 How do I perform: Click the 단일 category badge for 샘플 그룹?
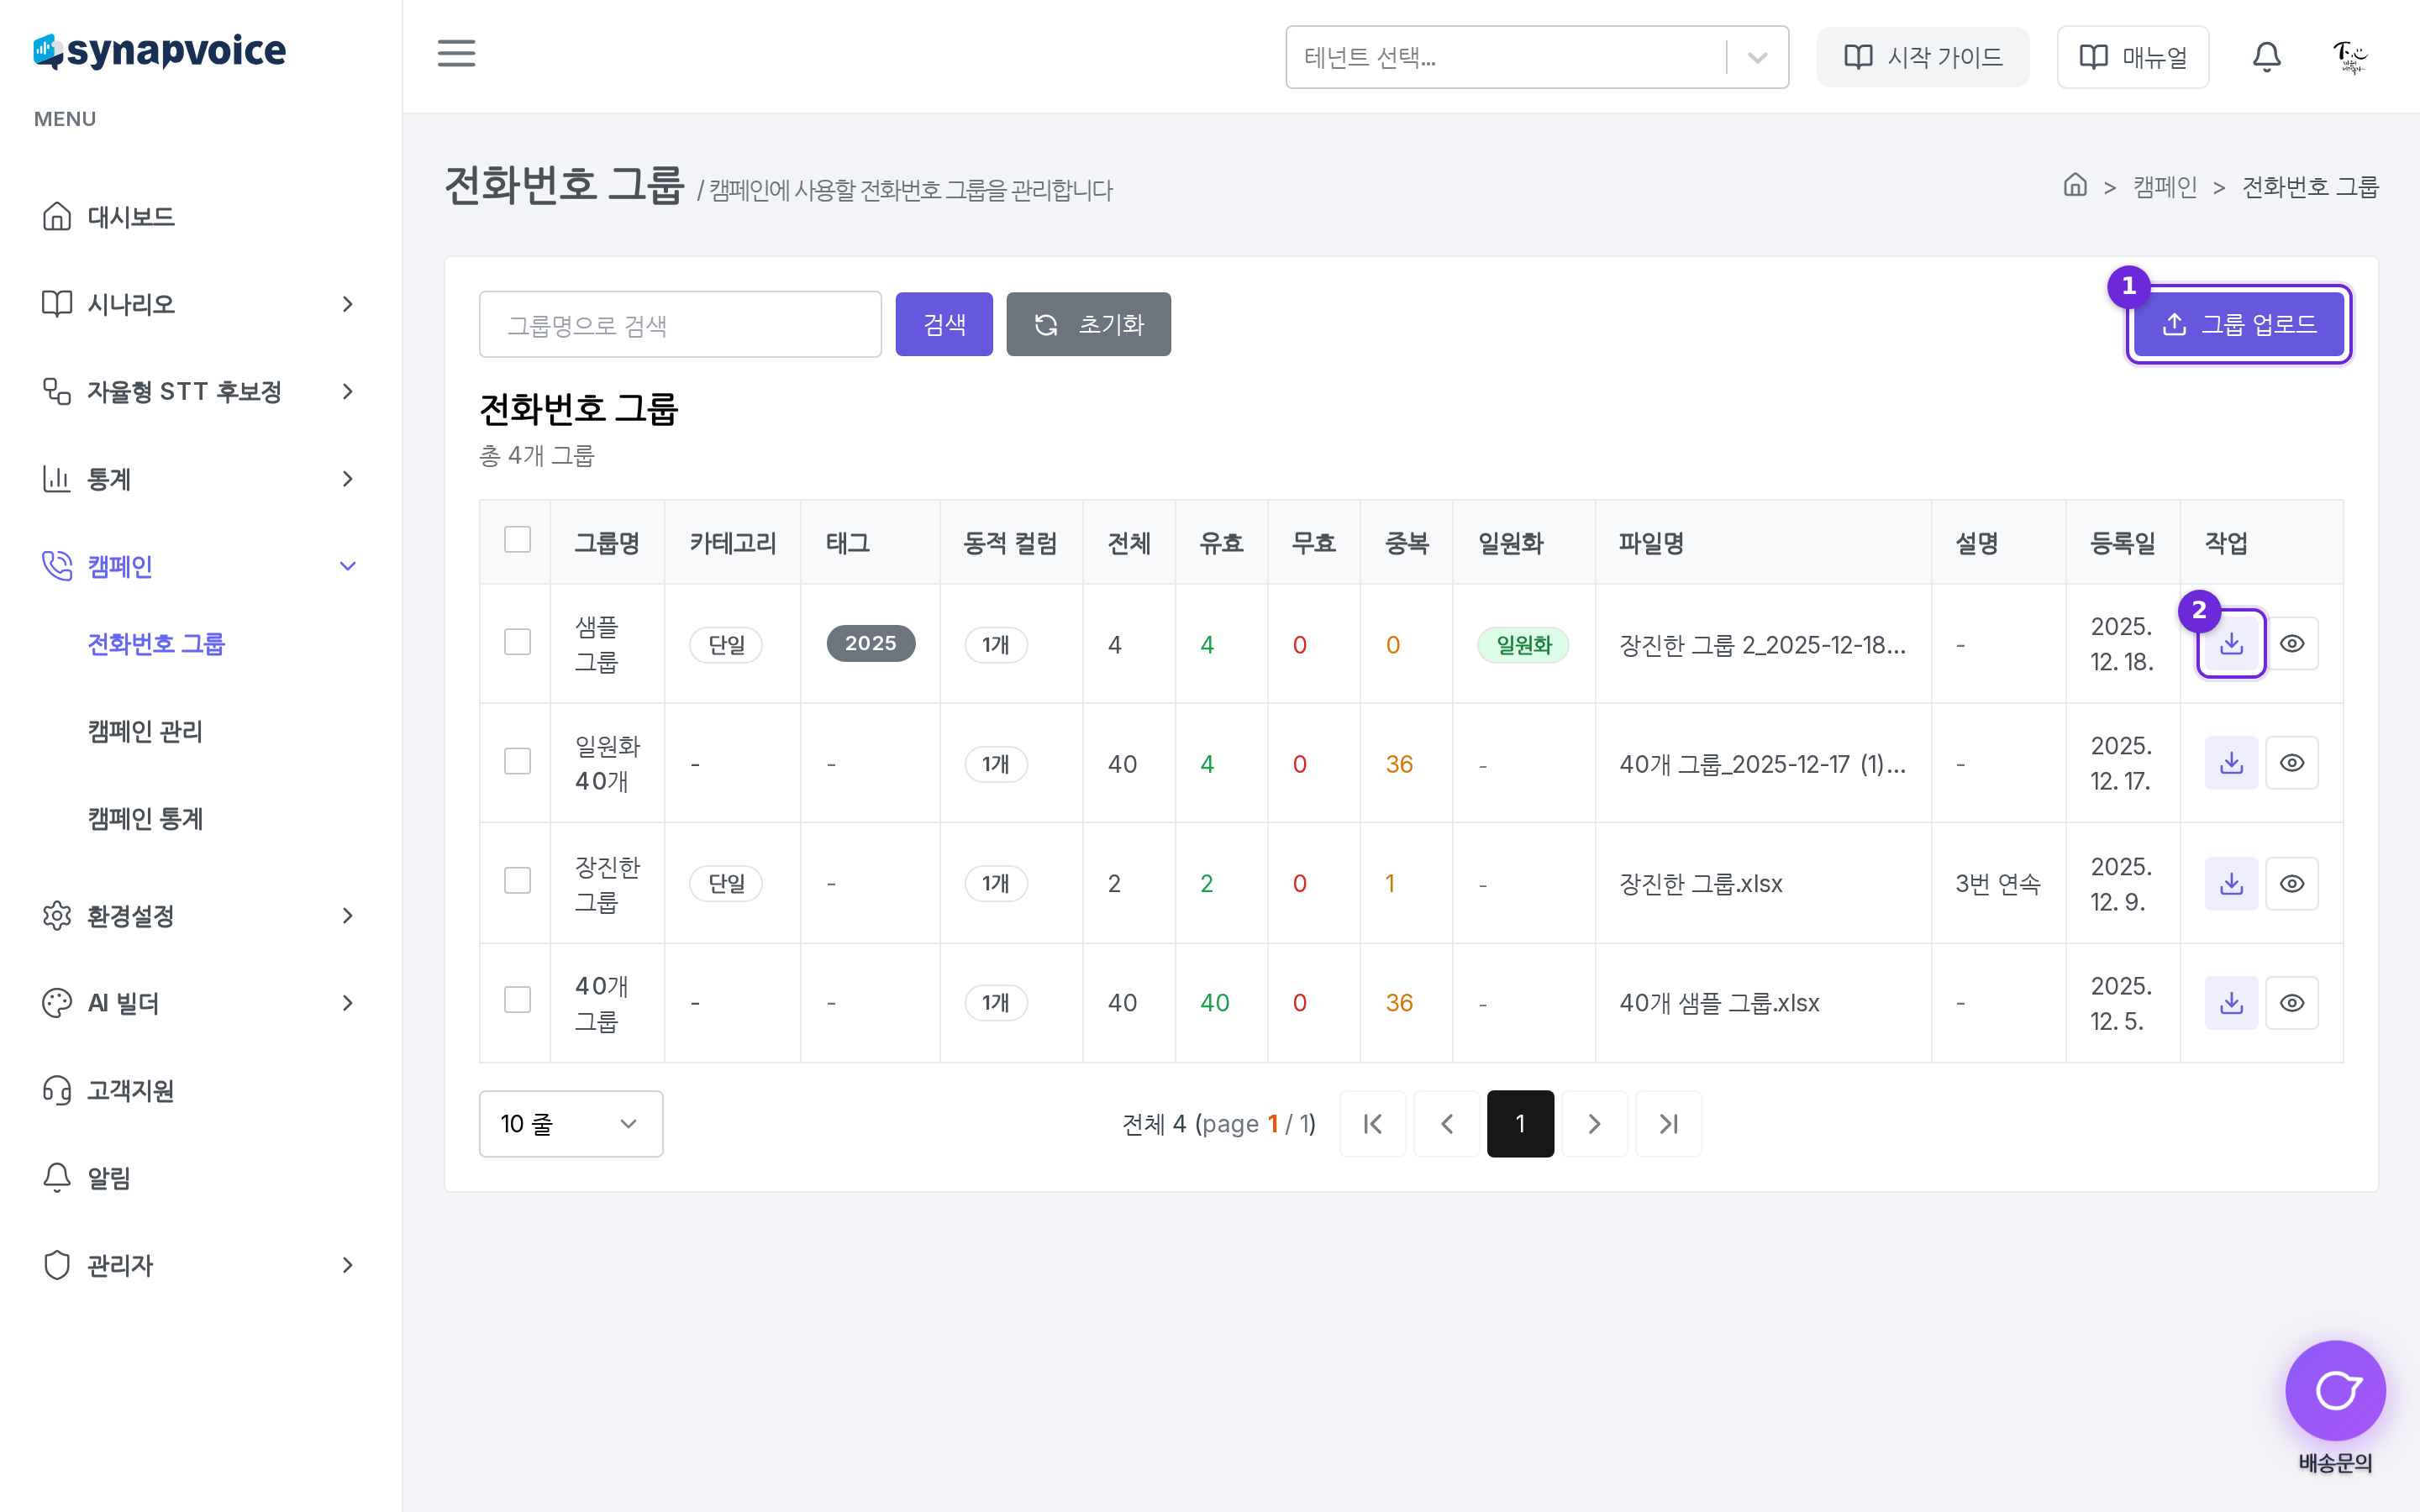pos(726,645)
